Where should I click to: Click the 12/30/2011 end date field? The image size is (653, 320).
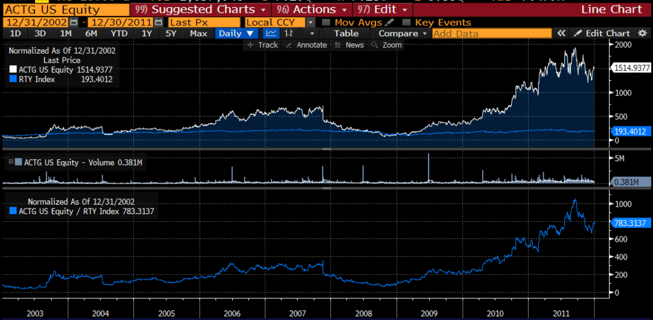[x=121, y=22]
